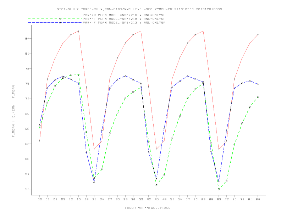
Task: Click the x-axis tick label 33
Action: click(125, 199)
